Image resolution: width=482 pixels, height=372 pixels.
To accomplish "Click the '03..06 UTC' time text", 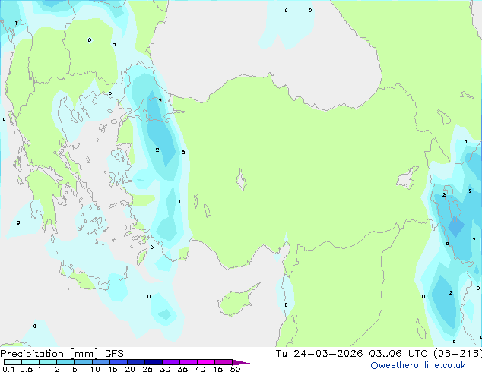I will point(398,354).
